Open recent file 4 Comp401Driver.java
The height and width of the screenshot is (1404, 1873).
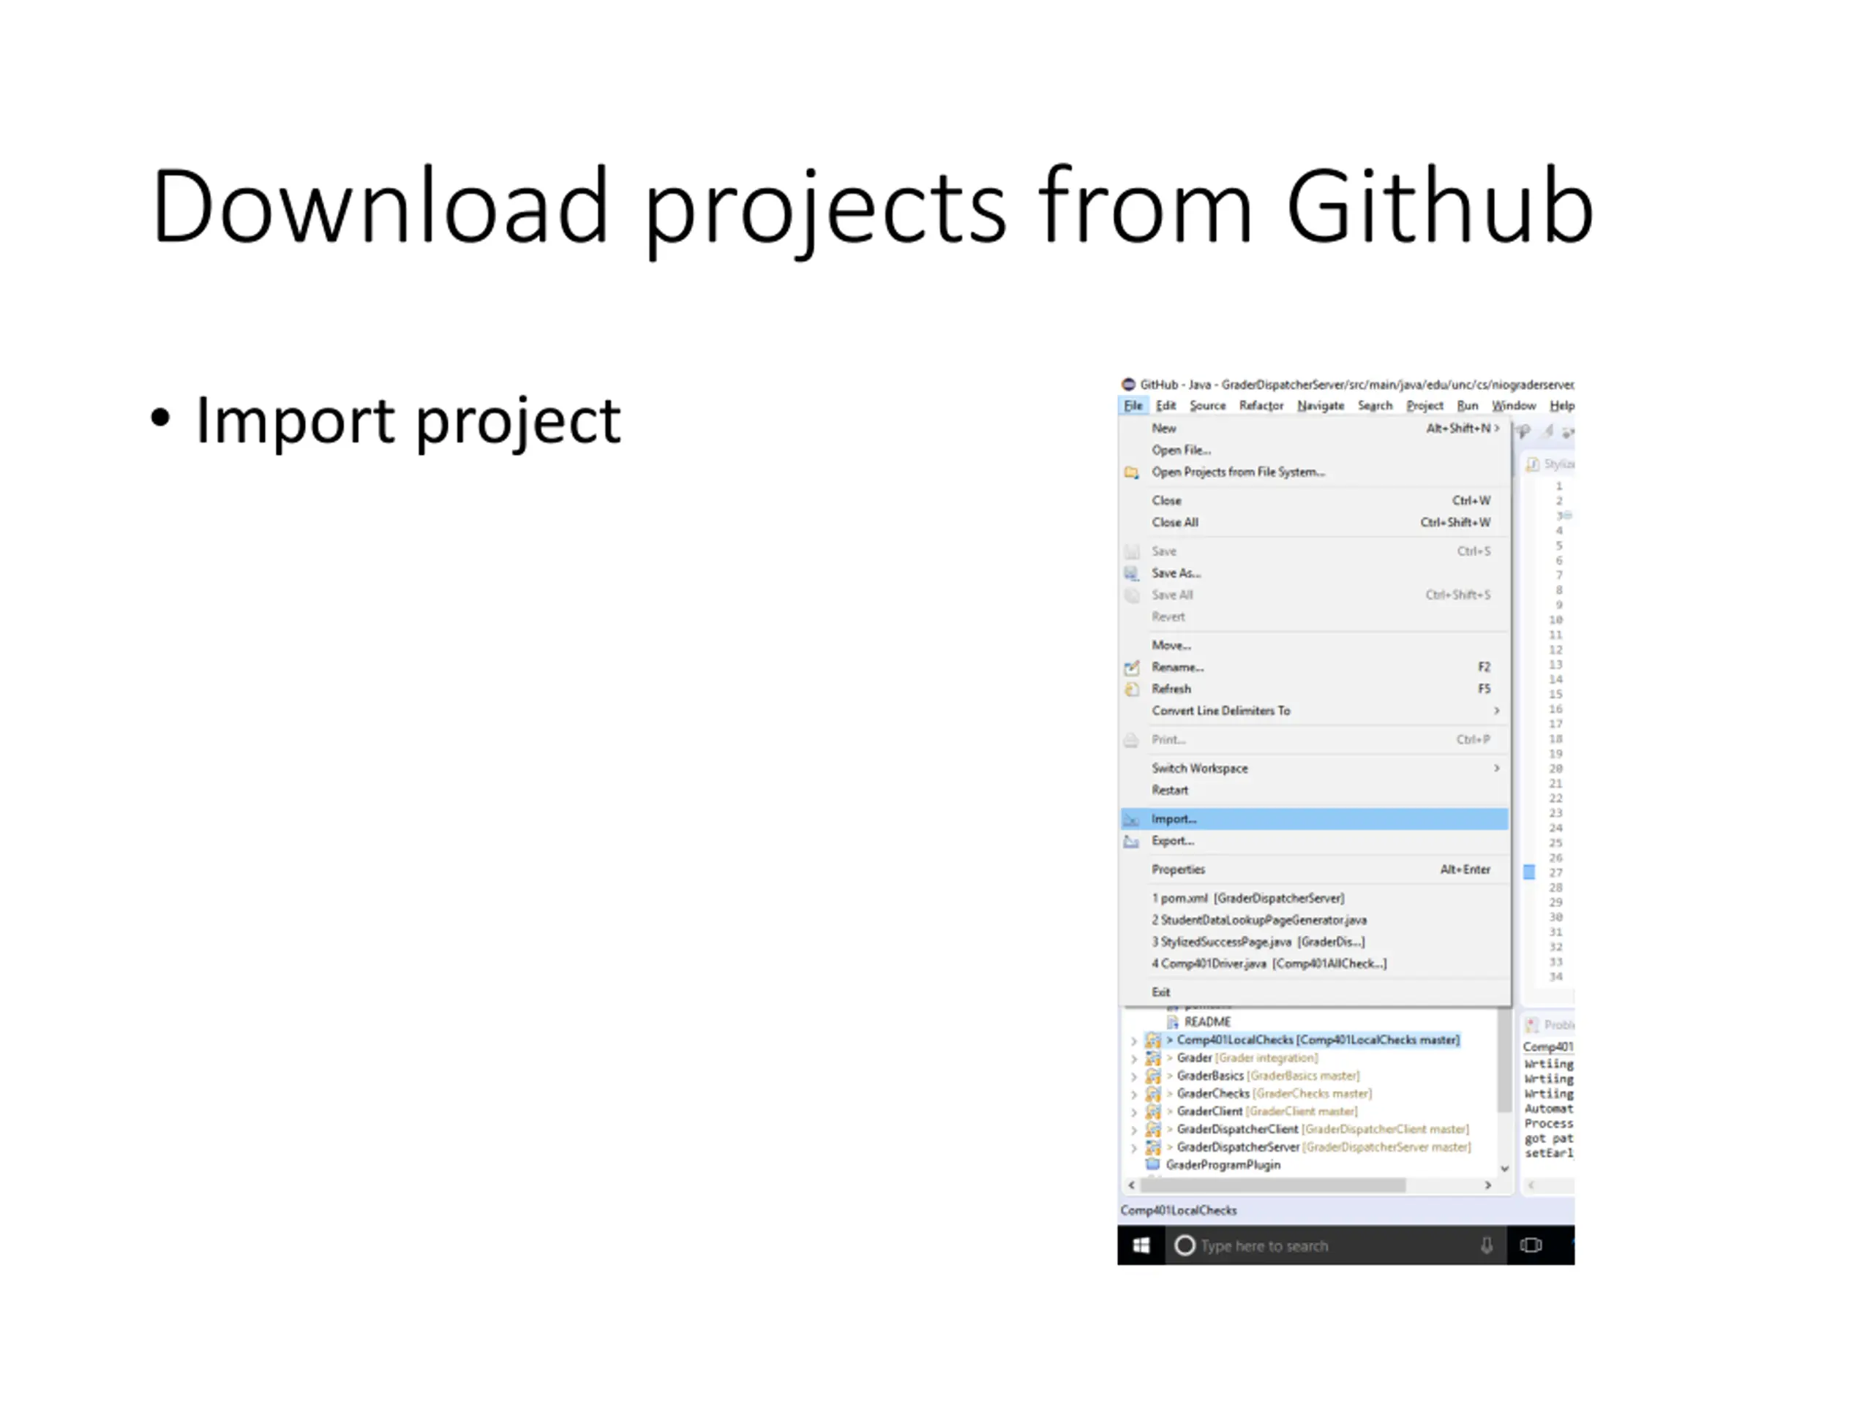(x=1315, y=964)
